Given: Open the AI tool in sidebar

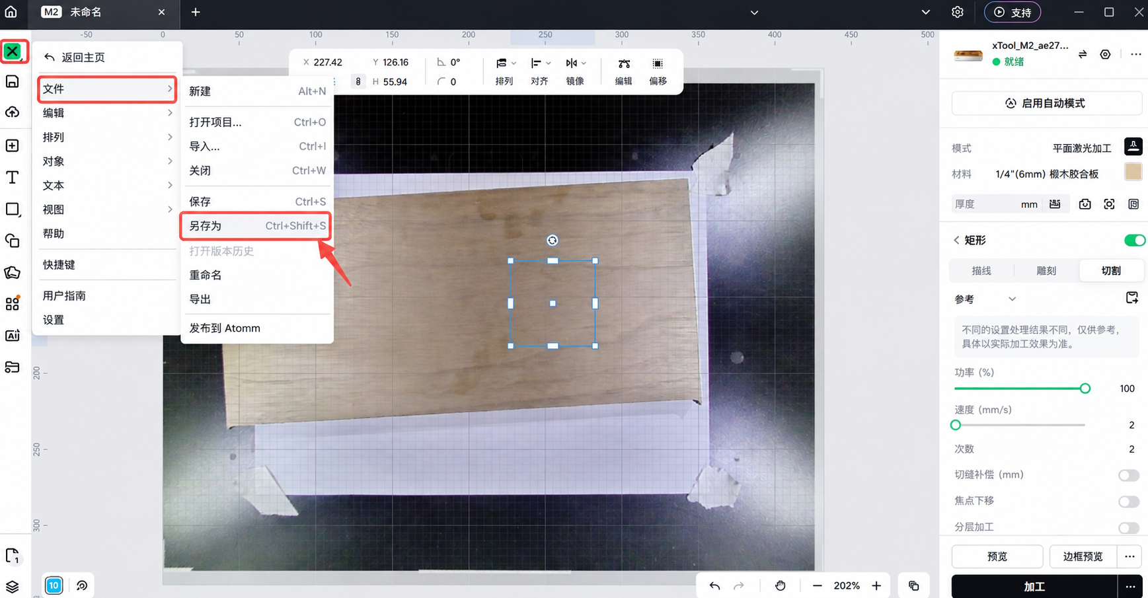Looking at the screenshot, I should [12, 335].
